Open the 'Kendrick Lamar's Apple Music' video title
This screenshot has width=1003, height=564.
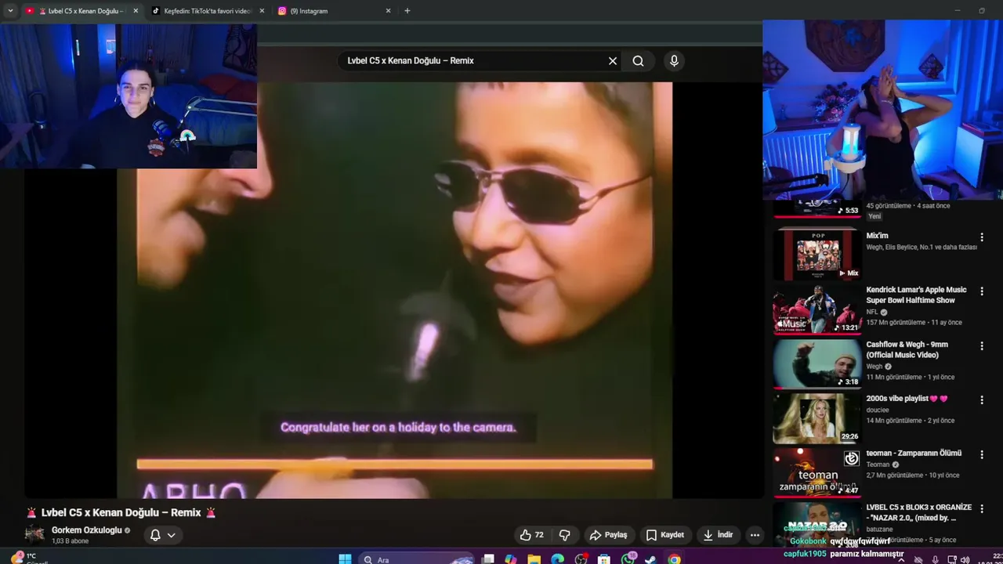tap(916, 295)
